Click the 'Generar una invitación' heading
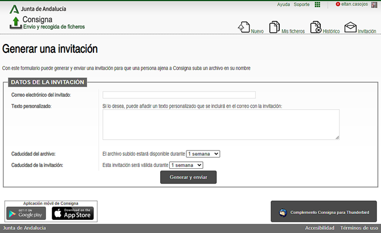 (50, 49)
